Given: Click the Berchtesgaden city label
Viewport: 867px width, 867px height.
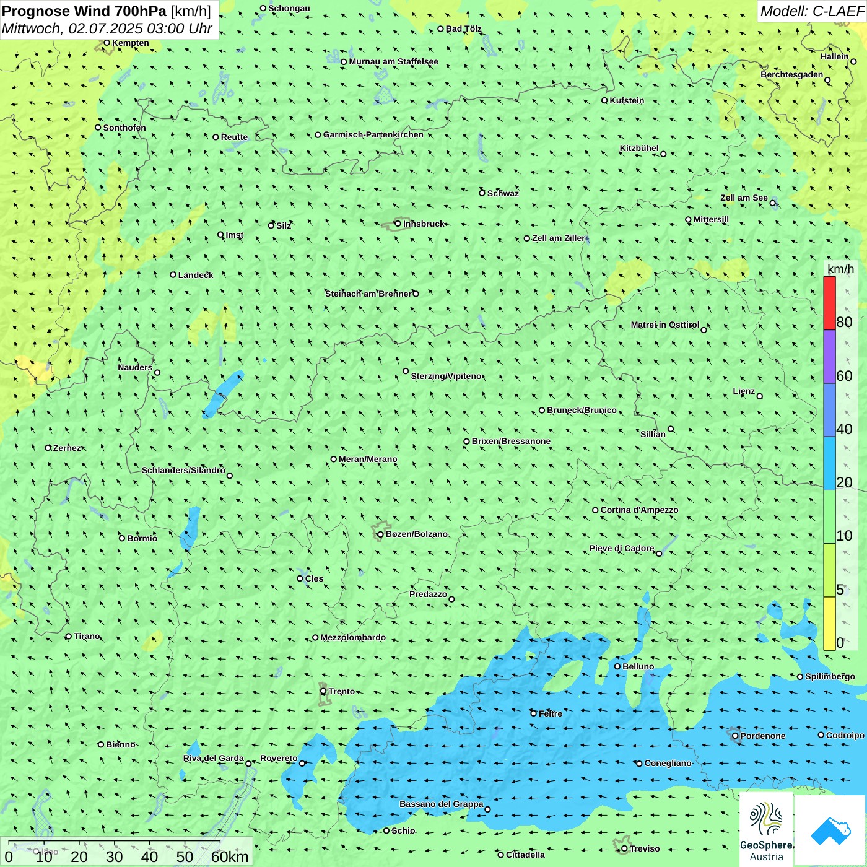Looking at the screenshot, I should (791, 74).
